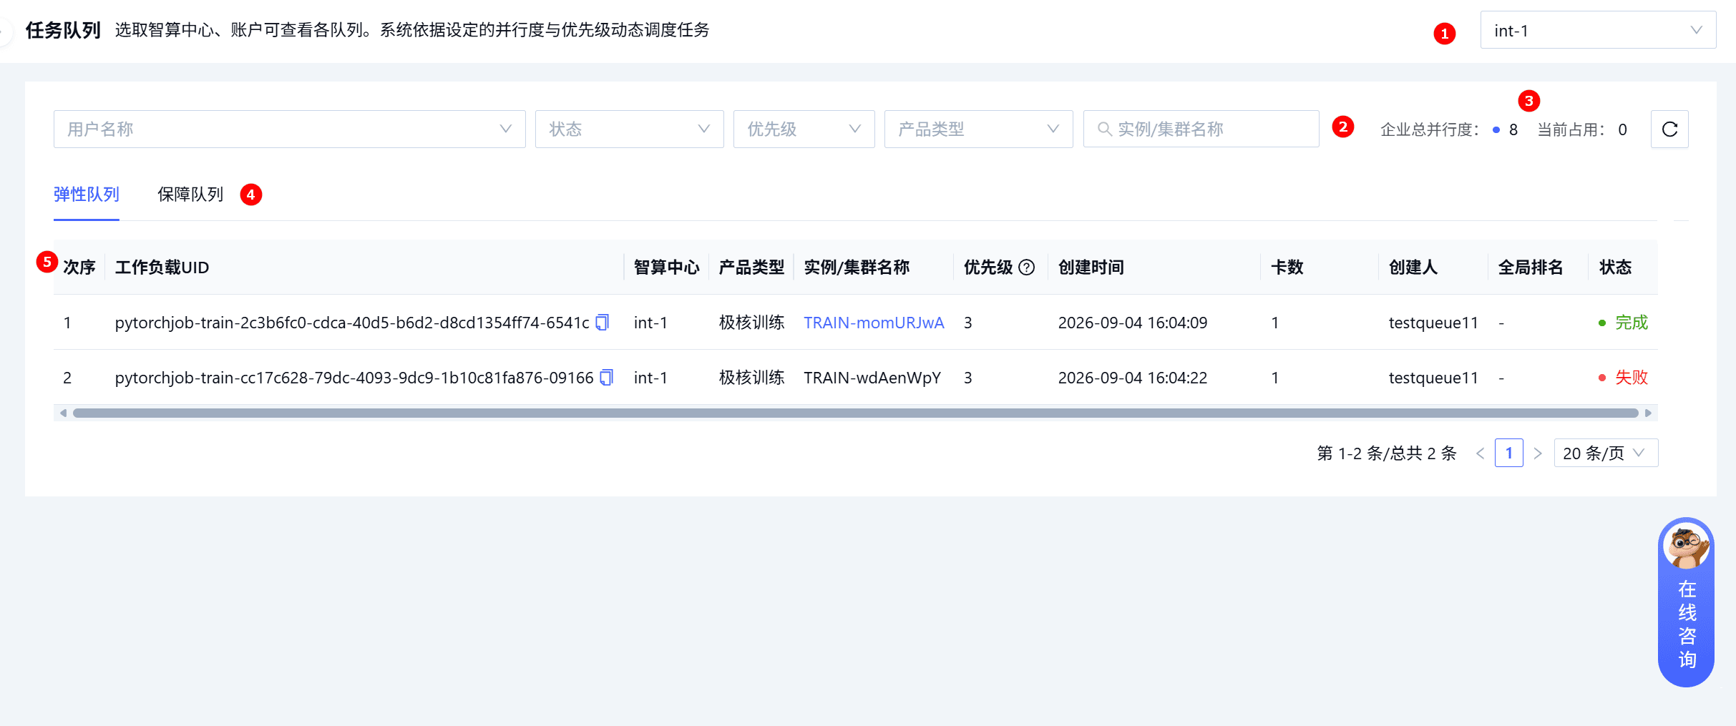Click the refresh icon button
This screenshot has height=726, width=1736.
pos(1669,129)
